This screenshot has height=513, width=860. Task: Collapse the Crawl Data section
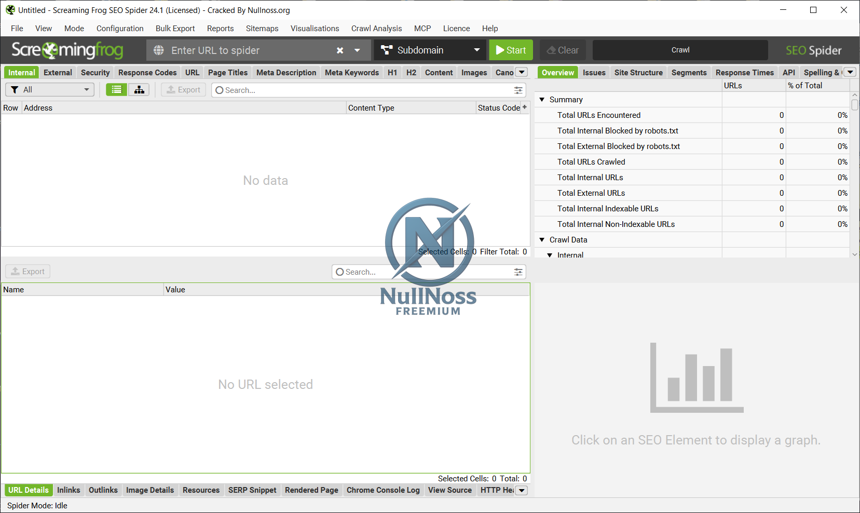(542, 240)
